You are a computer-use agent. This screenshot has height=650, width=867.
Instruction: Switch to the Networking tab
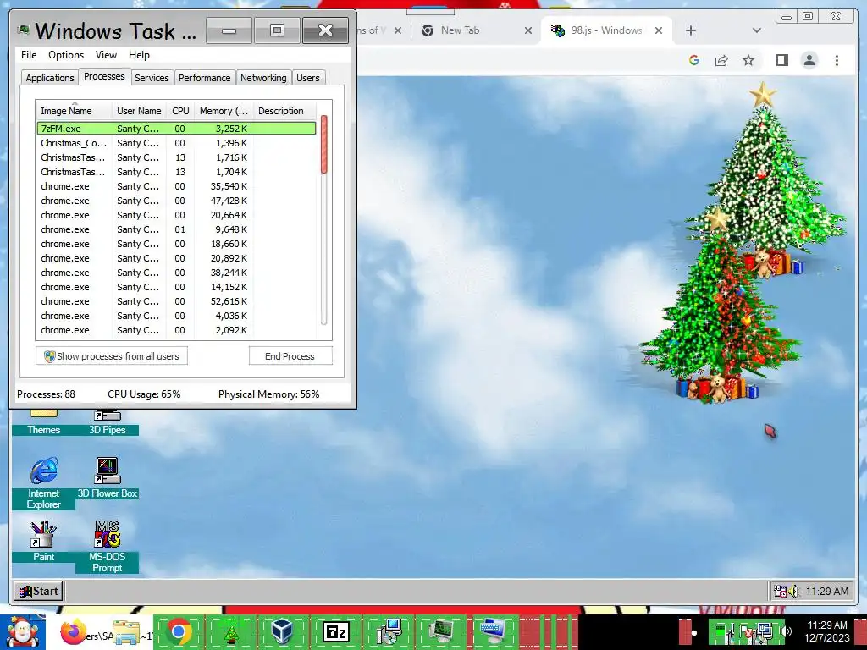(x=263, y=78)
